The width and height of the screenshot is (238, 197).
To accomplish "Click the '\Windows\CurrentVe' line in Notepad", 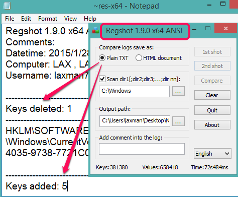I will pos(47,142).
